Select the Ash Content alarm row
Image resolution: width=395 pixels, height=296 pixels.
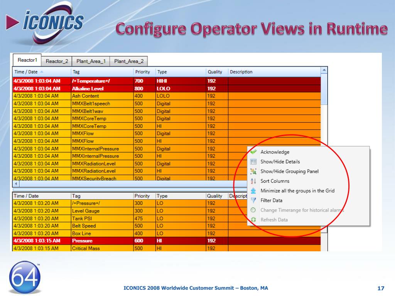pyautogui.click(x=167, y=96)
